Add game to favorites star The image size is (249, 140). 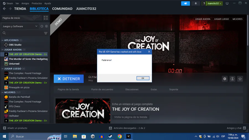pyautogui.click(x=240, y=79)
